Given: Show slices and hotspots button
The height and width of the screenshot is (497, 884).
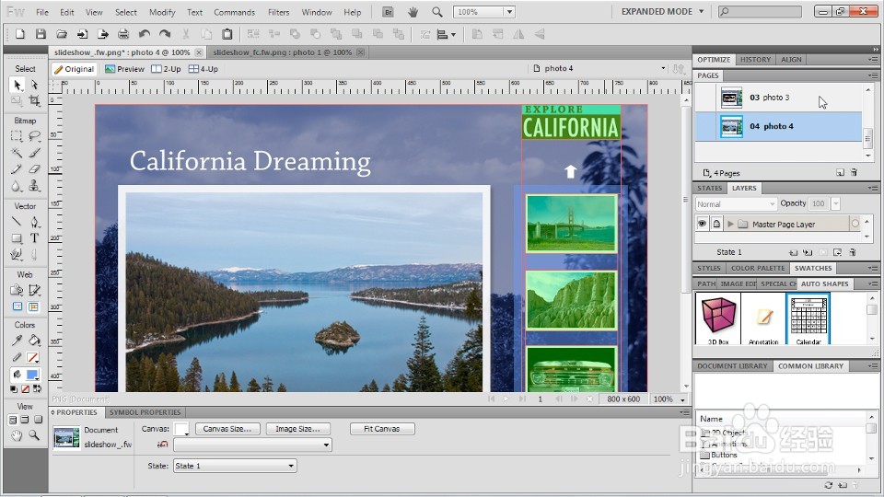Looking at the screenshot, I should (x=34, y=306).
